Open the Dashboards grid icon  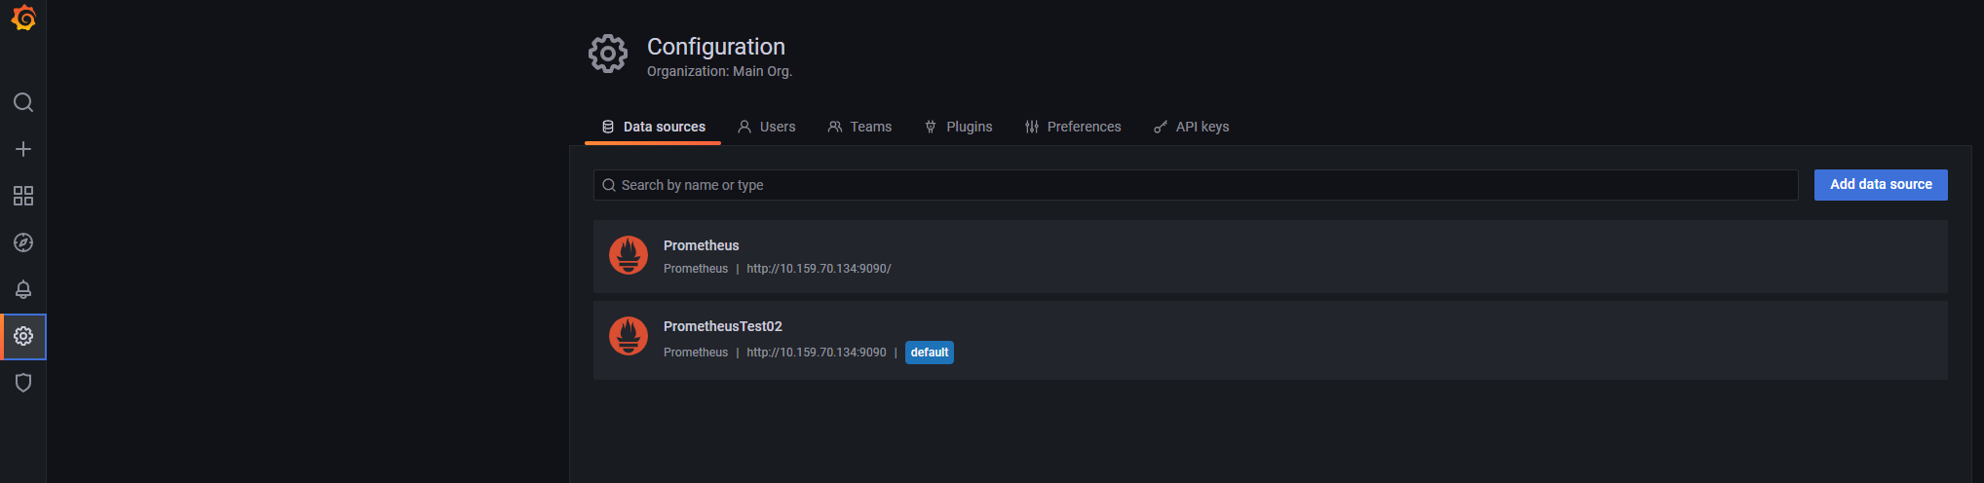[x=23, y=196]
